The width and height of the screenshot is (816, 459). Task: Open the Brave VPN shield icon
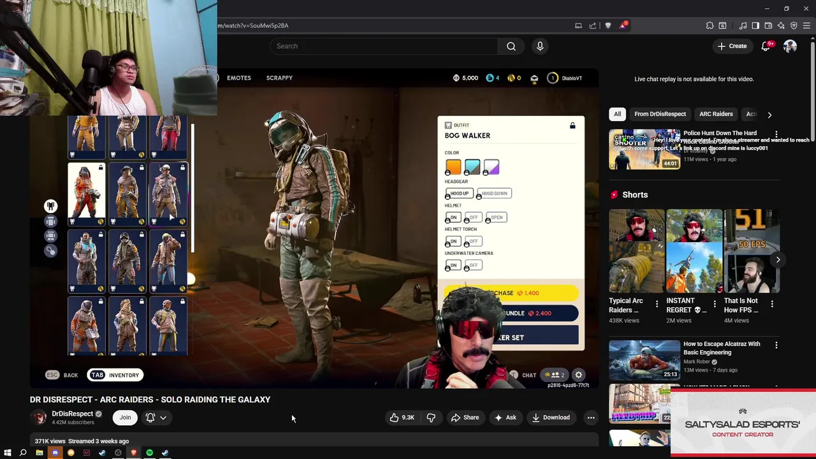coord(794,25)
